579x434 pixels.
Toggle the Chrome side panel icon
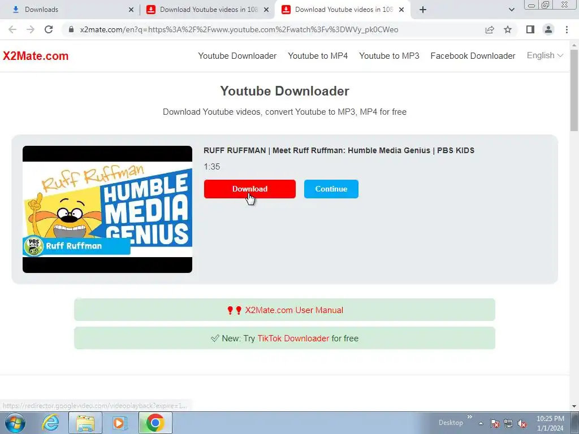(x=530, y=29)
